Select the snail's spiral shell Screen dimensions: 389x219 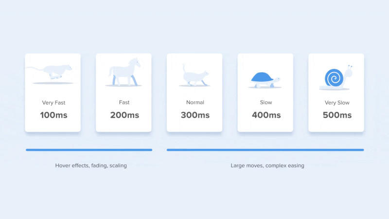[334, 78]
